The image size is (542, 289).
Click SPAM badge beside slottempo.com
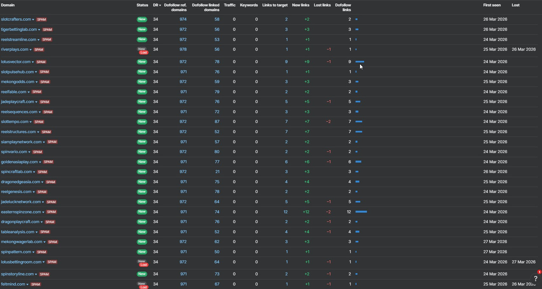(x=39, y=122)
